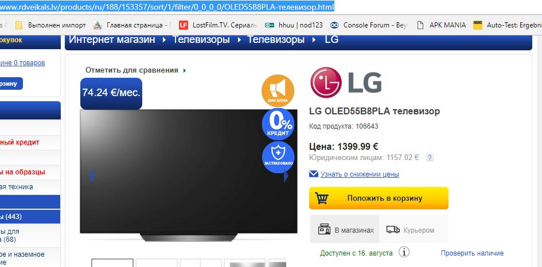
Task: Click 'Узнать о снижении цены' link
Action: pyautogui.click(x=360, y=174)
